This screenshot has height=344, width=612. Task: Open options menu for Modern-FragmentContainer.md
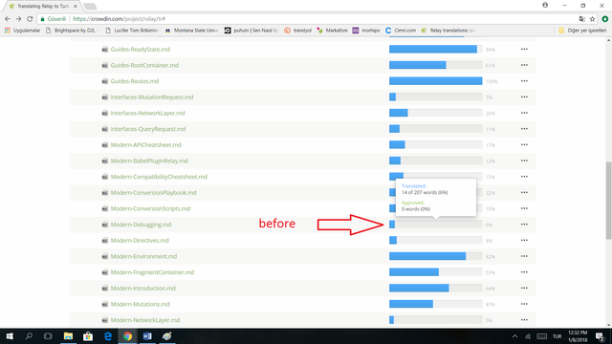click(524, 272)
